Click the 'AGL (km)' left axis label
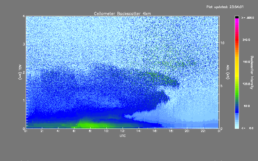Image resolution: width=258 pixels, height=161 pixels. pos(20,72)
